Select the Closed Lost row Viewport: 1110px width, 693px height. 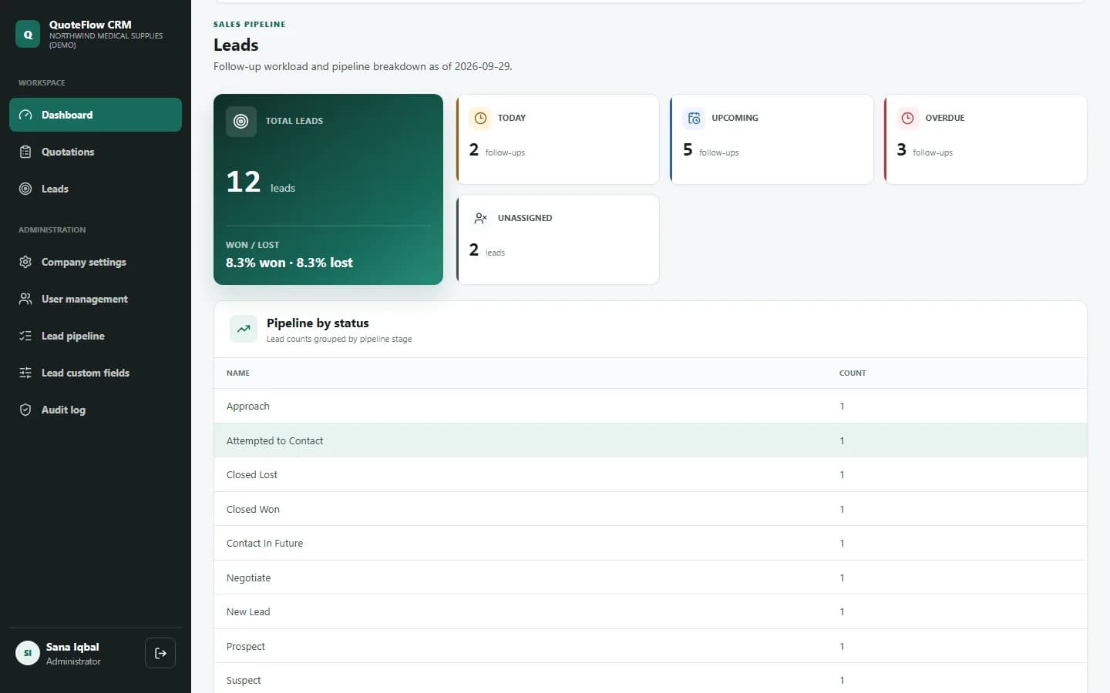(x=651, y=474)
